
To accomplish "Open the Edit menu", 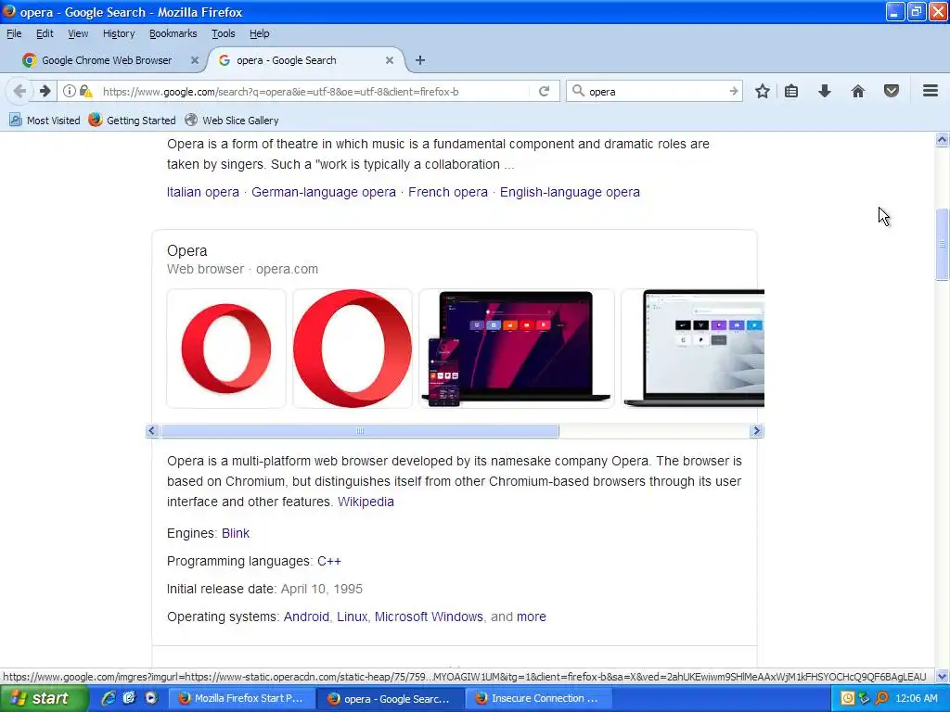I will (45, 33).
